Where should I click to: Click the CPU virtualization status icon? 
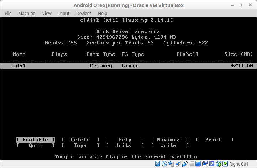(x=211, y=164)
